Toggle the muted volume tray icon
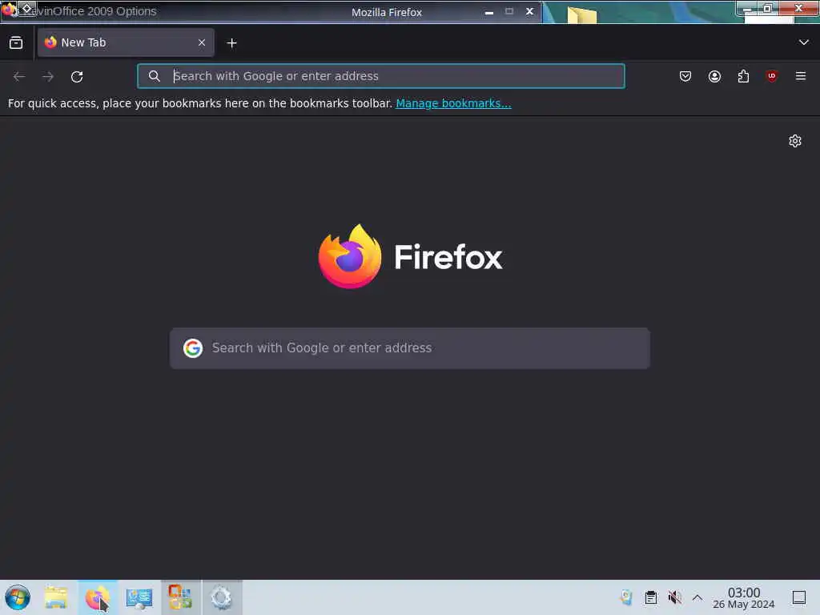This screenshot has height=615, width=820. 674,597
